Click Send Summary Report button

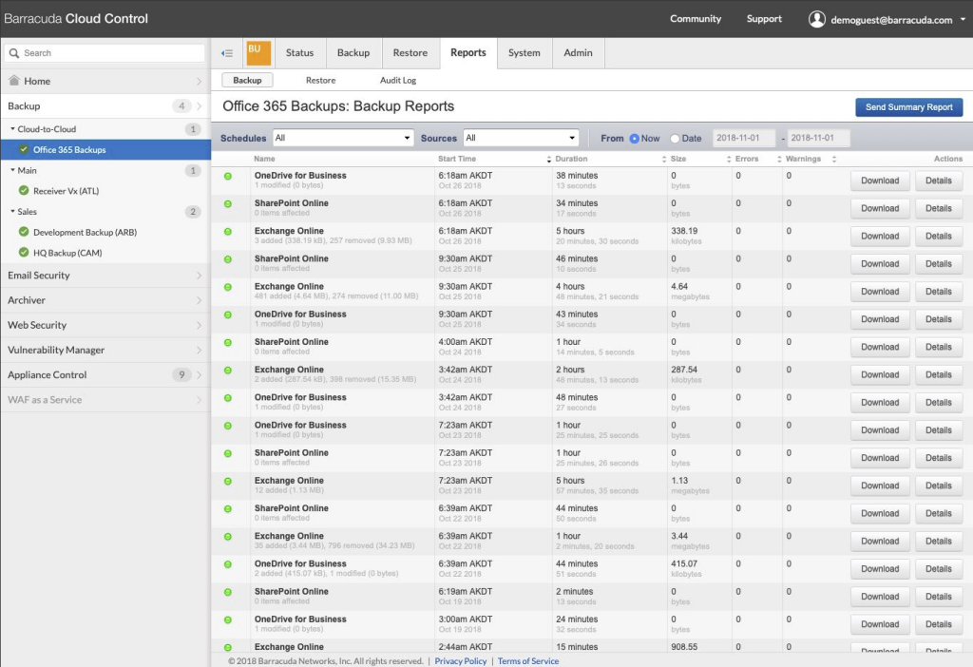pos(909,107)
